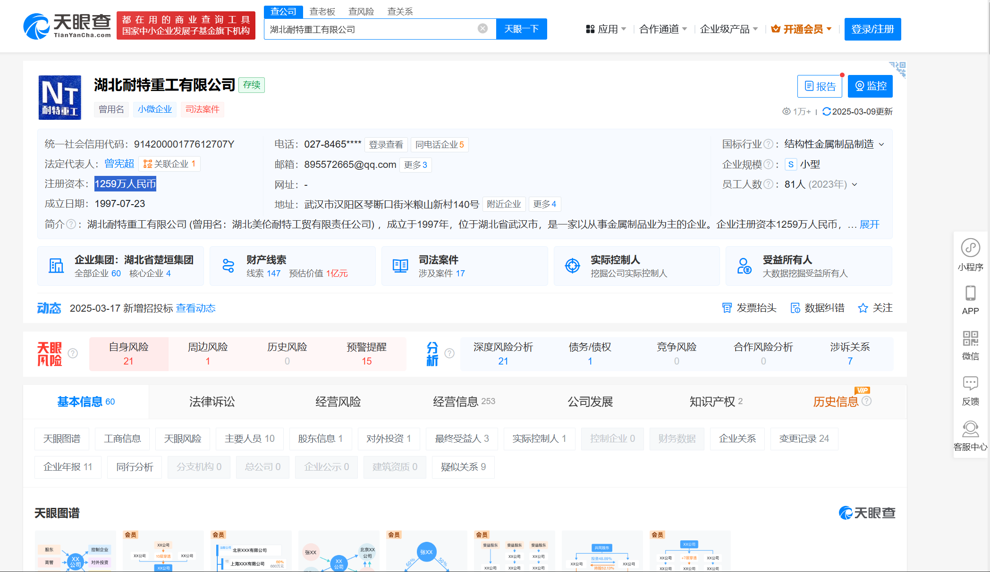Image resolution: width=990 pixels, height=572 pixels.
Task: Open the 财产线索 card
Action: click(x=293, y=266)
